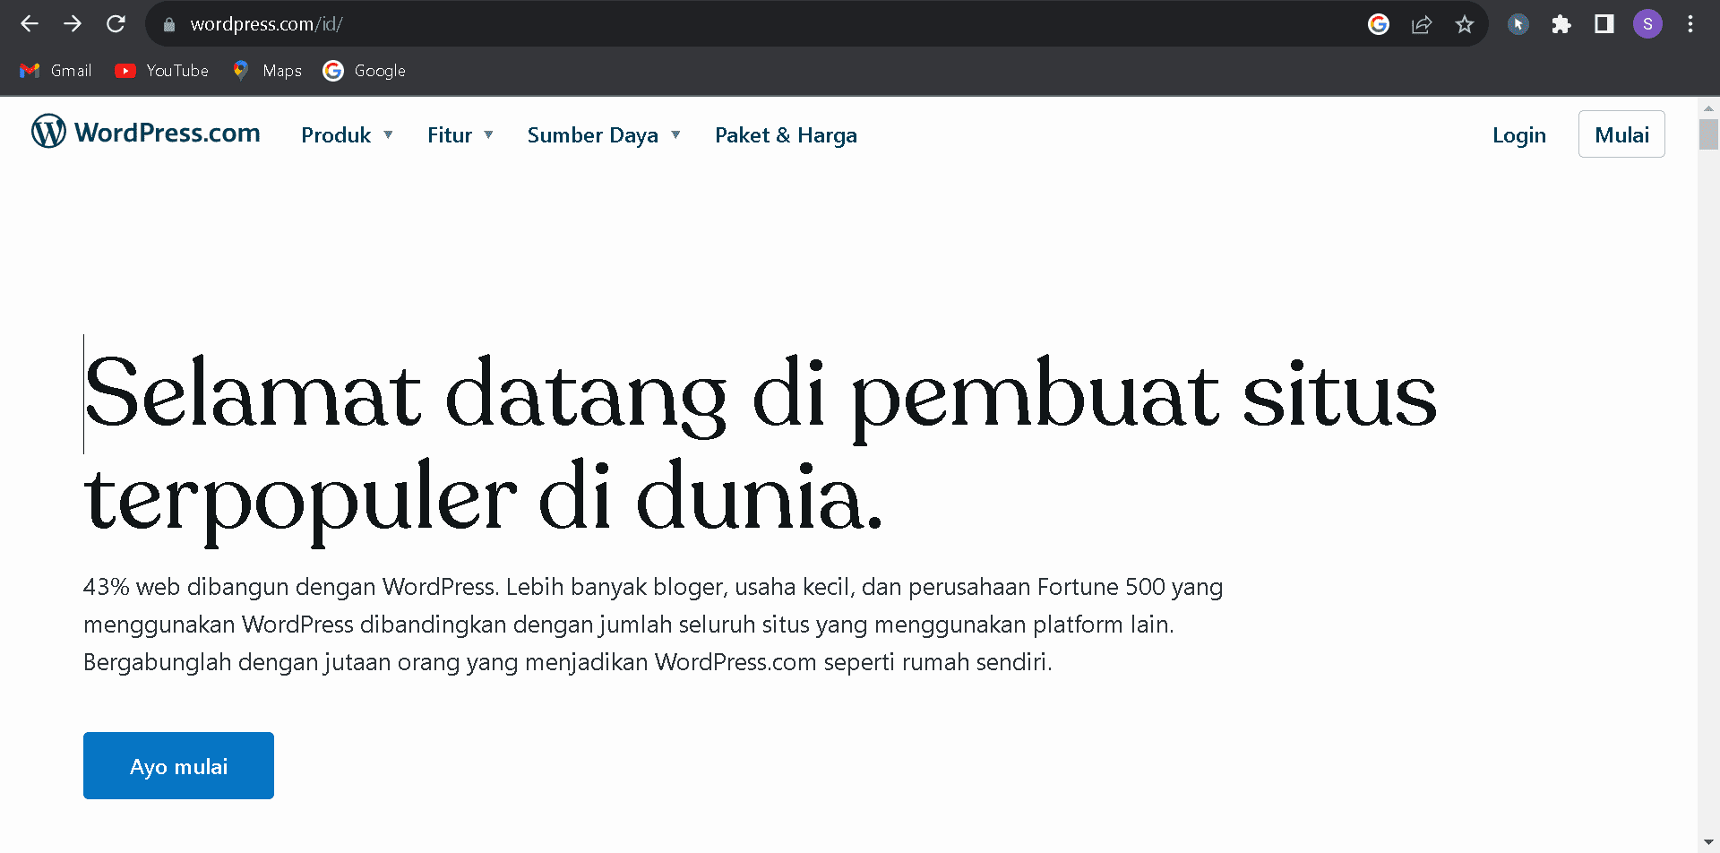1720x853 pixels.
Task: View site info via lock icon
Action: (x=168, y=25)
